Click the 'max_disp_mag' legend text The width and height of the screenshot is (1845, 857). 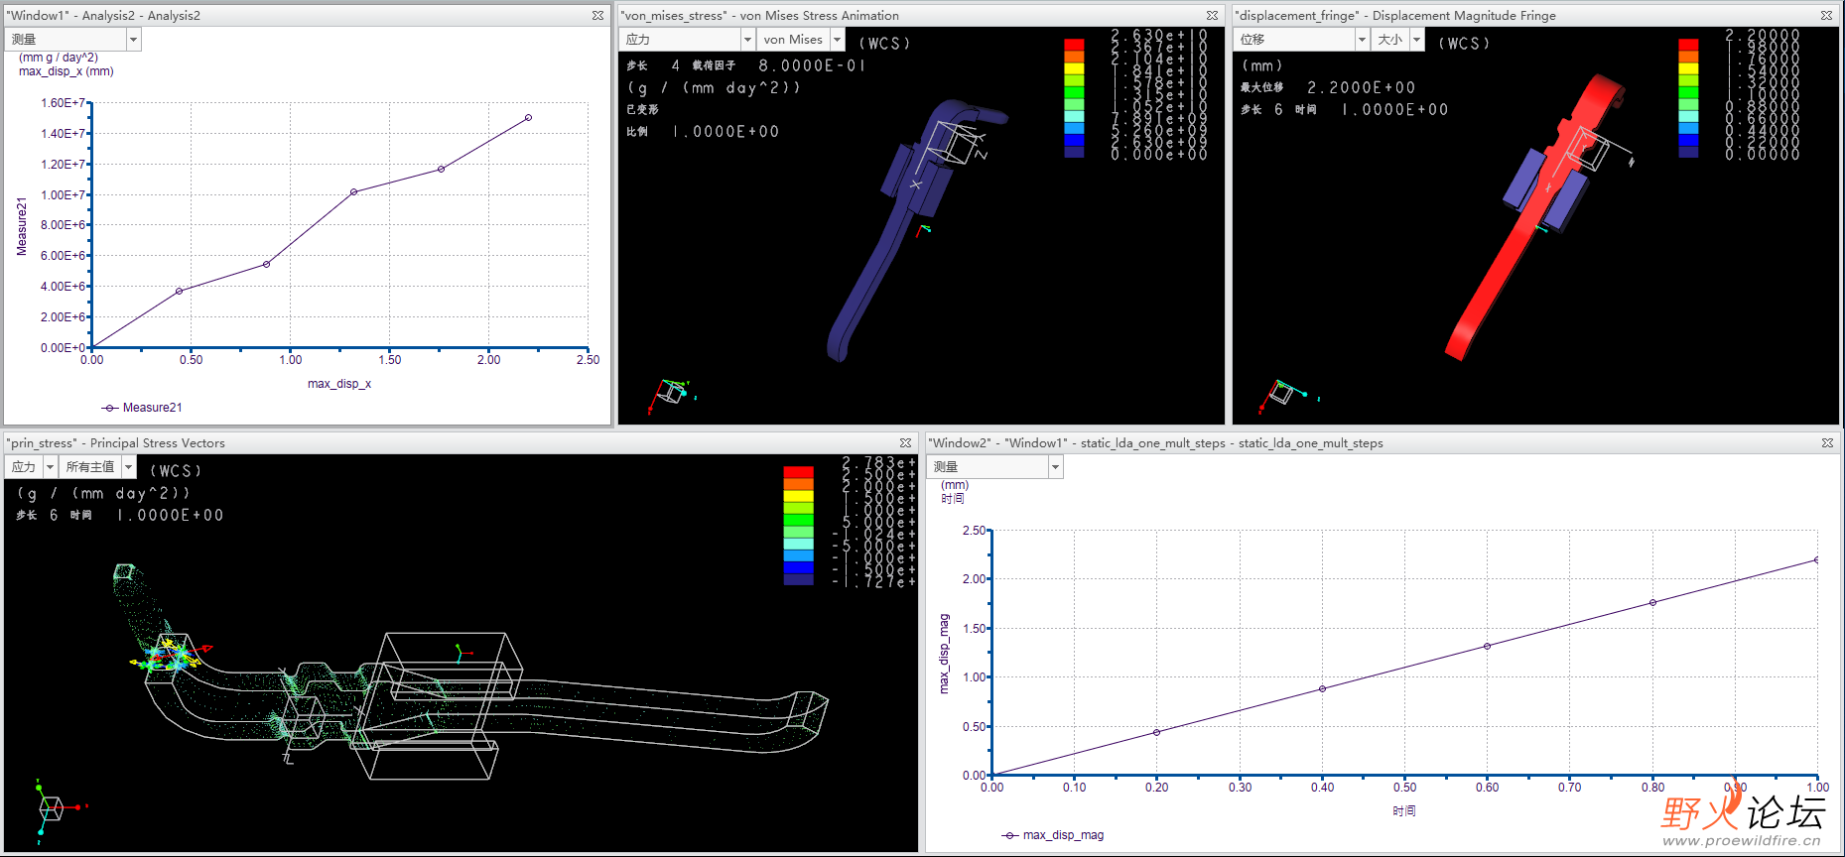tap(1063, 835)
